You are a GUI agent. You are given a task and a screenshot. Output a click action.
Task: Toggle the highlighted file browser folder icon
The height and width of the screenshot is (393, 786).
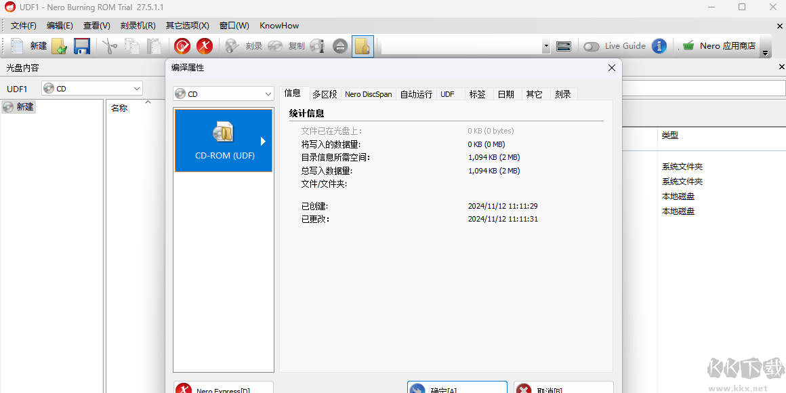(363, 46)
